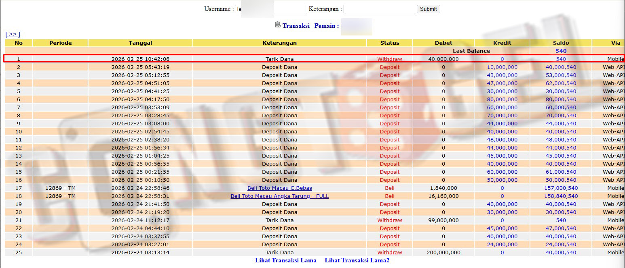The width and height of the screenshot is (625, 268).
Task: Select the 200,000,000 debet amount in row 25
Action: point(443,253)
